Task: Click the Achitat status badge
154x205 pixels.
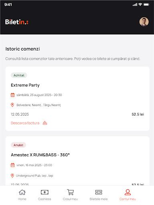Action: pyautogui.click(x=19, y=75)
